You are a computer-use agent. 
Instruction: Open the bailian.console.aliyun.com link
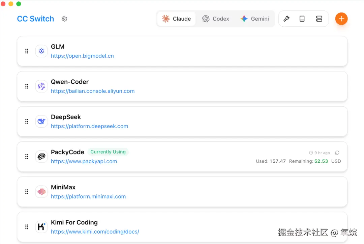[x=93, y=91]
